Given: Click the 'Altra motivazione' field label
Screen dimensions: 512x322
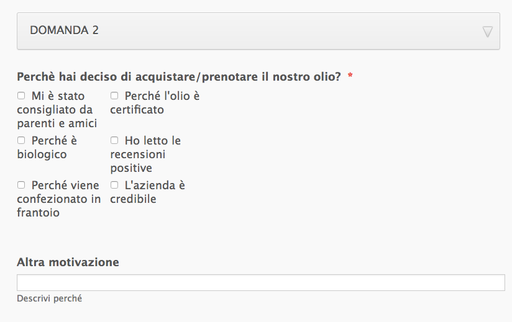Looking at the screenshot, I should tap(68, 262).
